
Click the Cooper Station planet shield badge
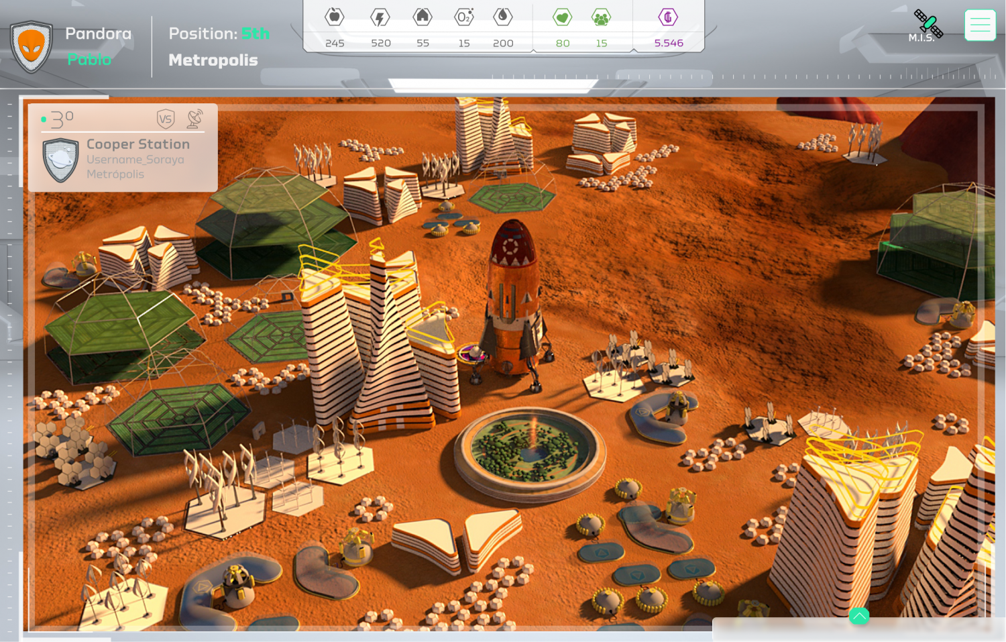click(60, 160)
